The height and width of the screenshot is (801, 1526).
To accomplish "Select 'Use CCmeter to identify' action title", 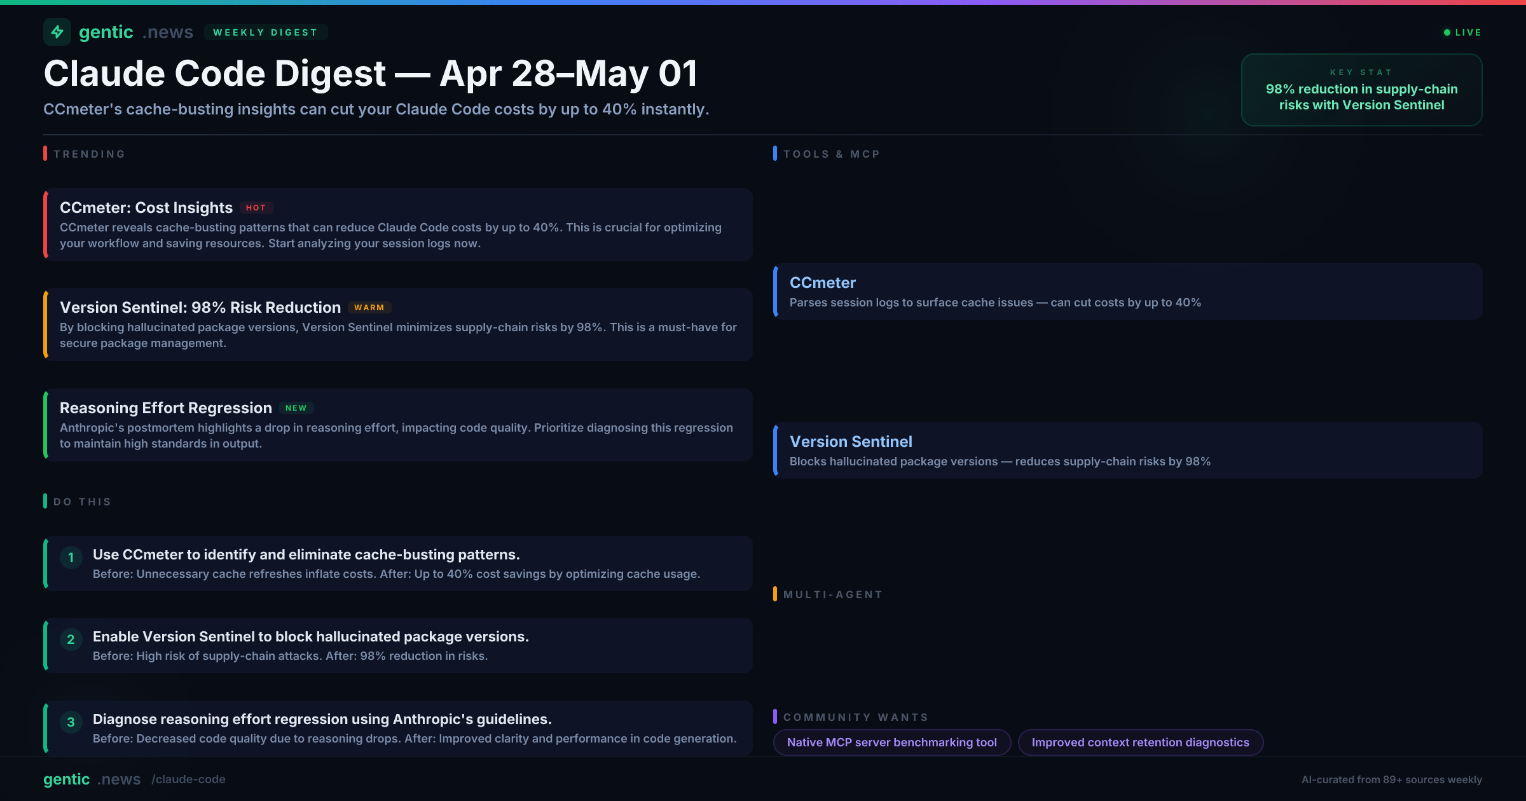I will pyautogui.click(x=306, y=554).
